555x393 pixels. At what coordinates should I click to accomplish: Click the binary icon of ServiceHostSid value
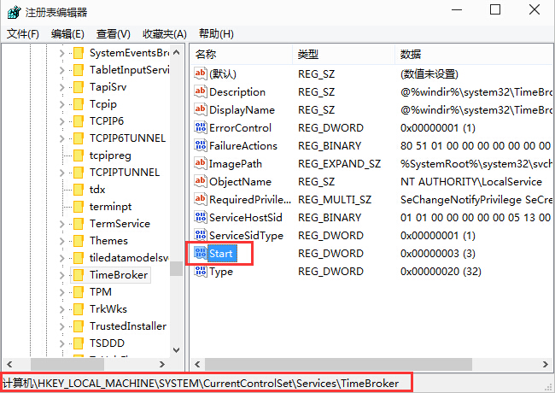[201, 217]
